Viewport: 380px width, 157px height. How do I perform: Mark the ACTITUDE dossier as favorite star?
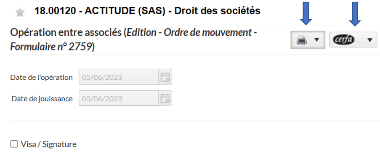[x=20, y=12]
